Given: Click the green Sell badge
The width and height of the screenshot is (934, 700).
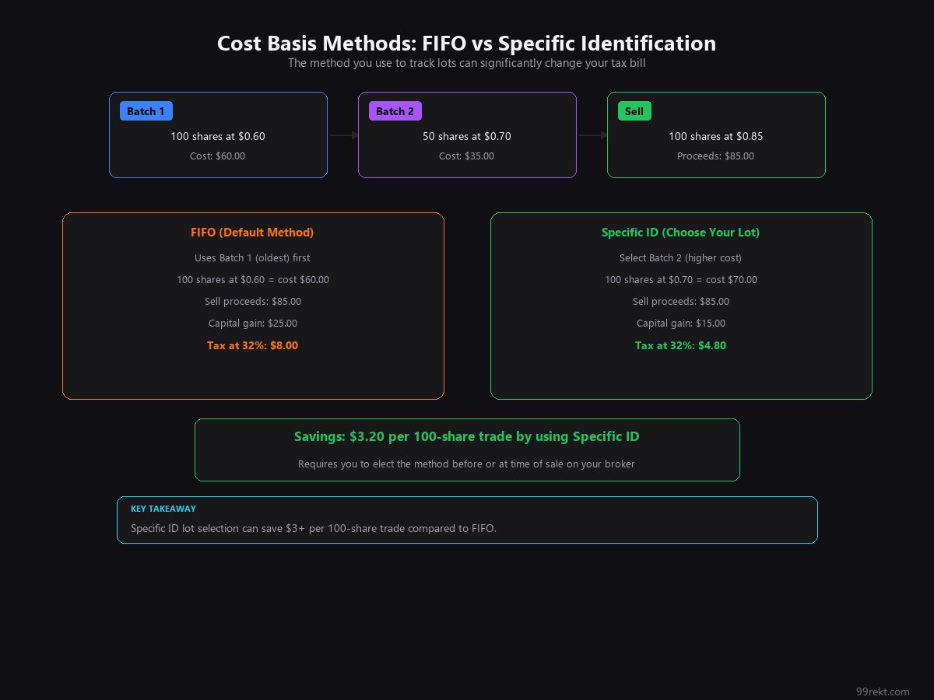Looking at the screenshot, I should point(634,111).
